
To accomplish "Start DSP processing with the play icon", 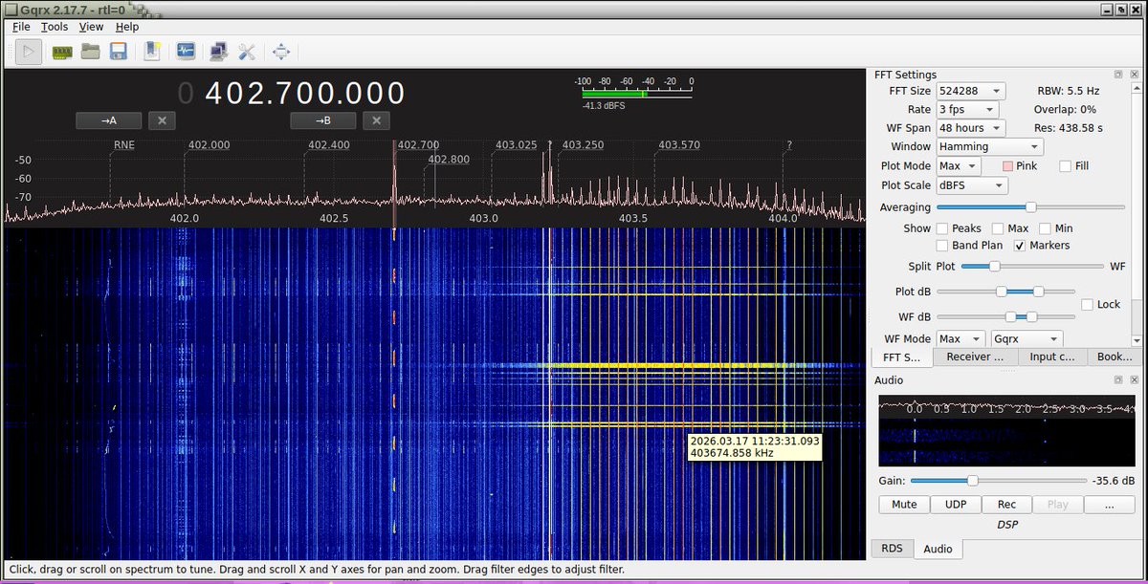I will click(28, 51).
